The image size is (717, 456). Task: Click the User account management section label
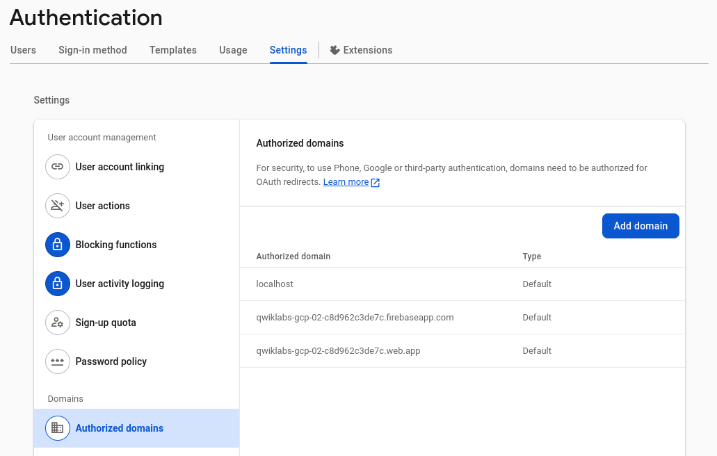pyautogui.click(x=102, y=138)
